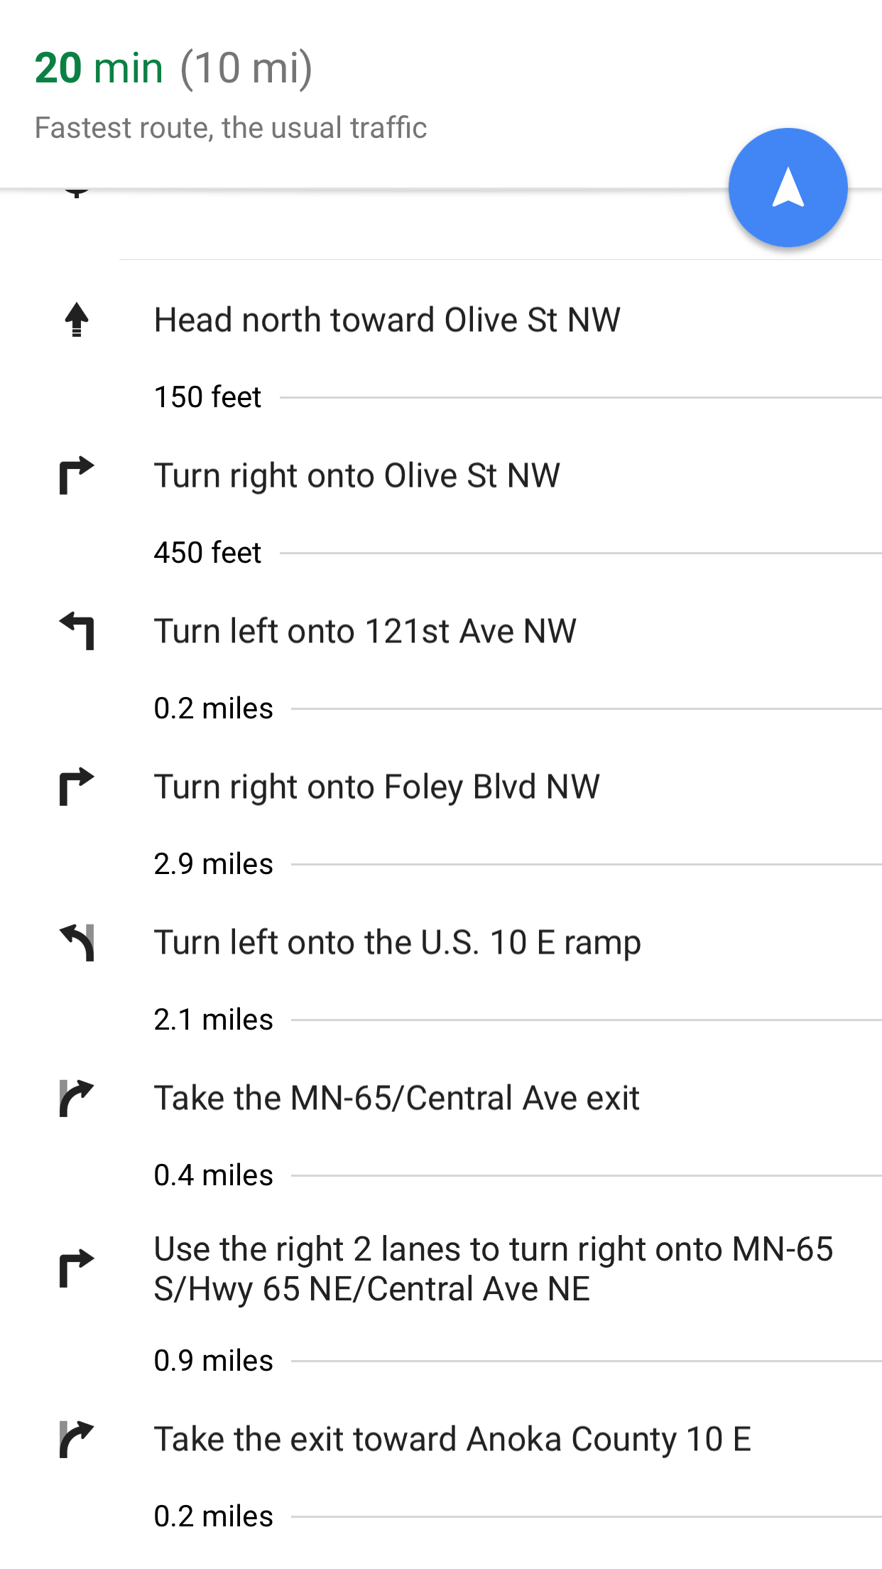Tap the 2.9 miles distance label
Screen dimensions: 882x1569
pos(213,864)
